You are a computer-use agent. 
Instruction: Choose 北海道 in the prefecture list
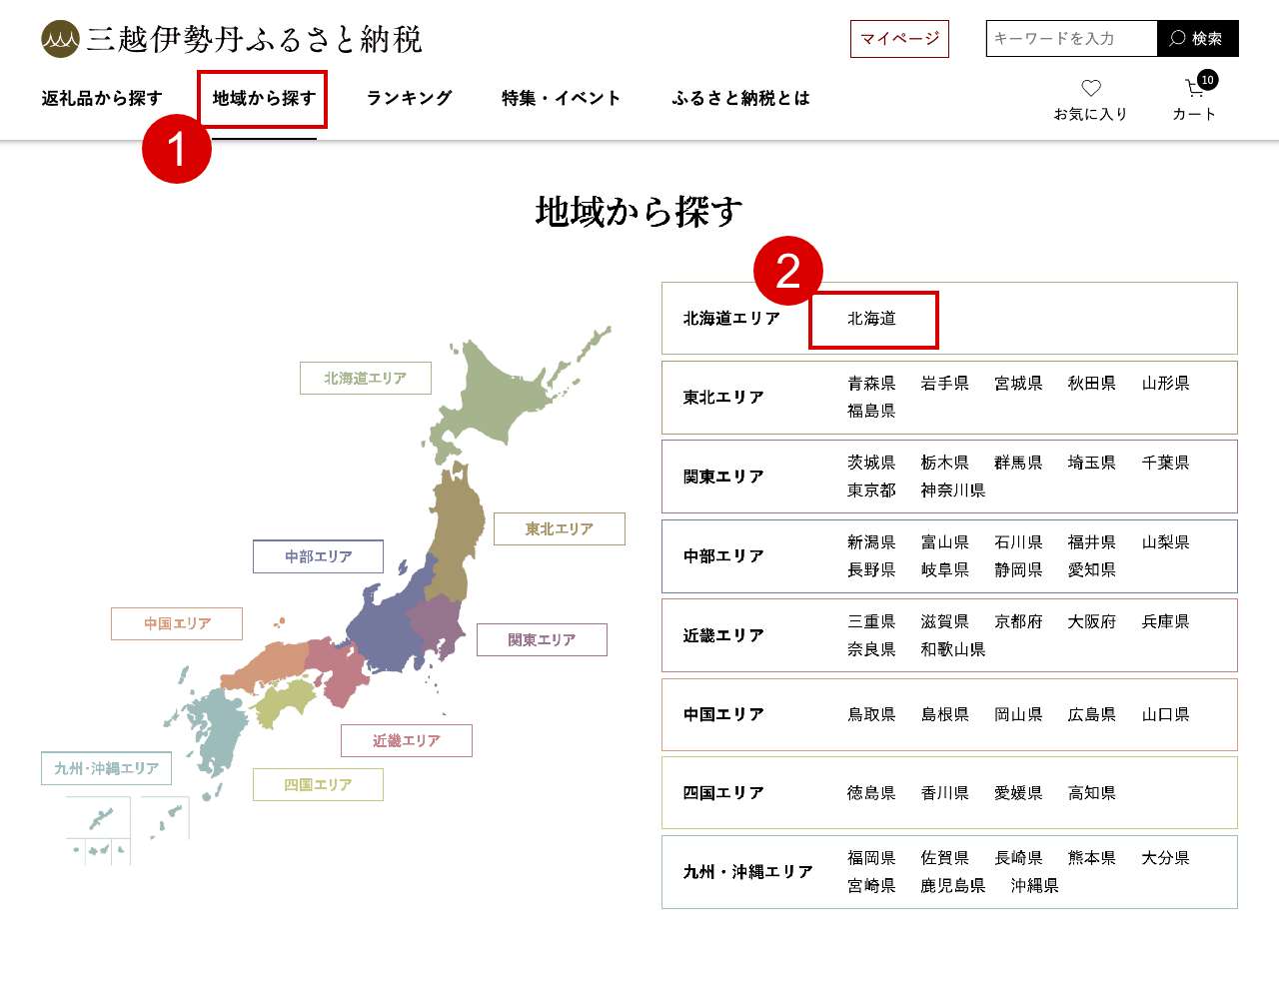pos(871,319)
